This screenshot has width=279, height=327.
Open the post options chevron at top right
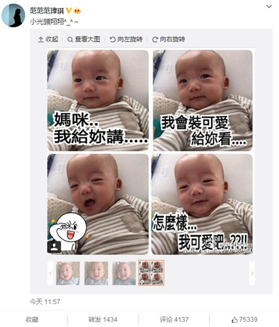click(269, 7)
